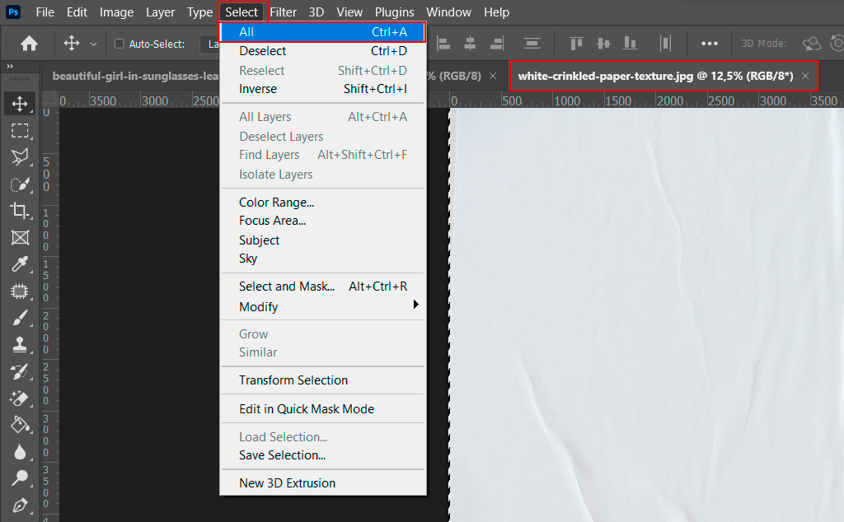Activate the Clone Stamp tool
This screenshot has height=522, width=844.
tap(20, 344)
